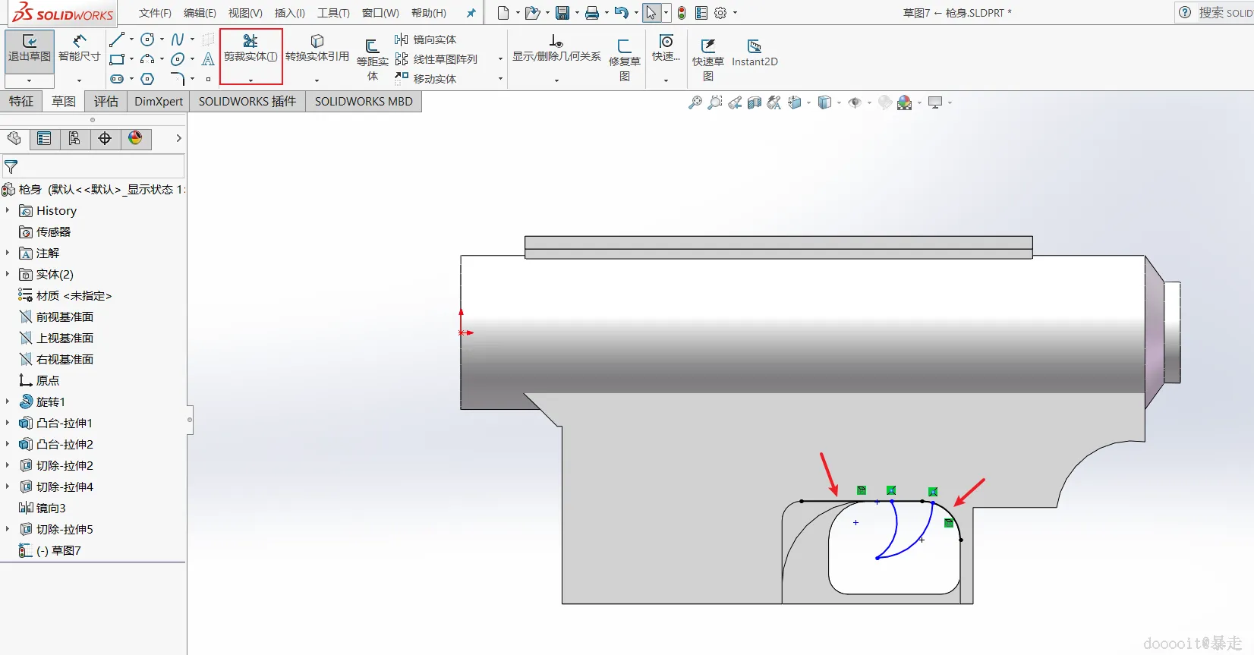Switch to the 特征 tab

(x=21, y=102)
